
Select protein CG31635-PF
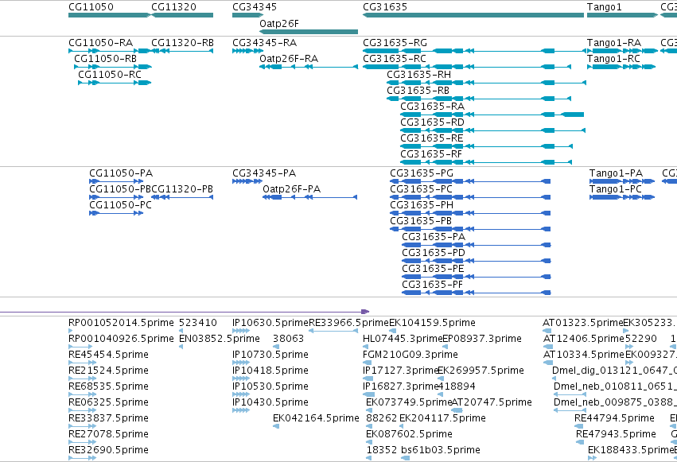point(477,293)
